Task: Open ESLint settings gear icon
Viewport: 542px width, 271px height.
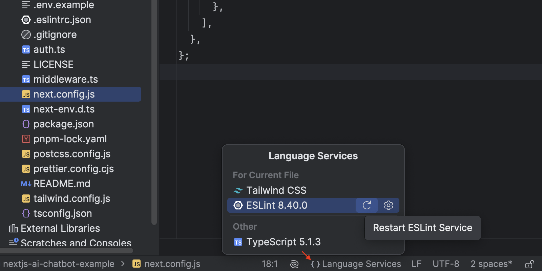Action: coord(388,205)
